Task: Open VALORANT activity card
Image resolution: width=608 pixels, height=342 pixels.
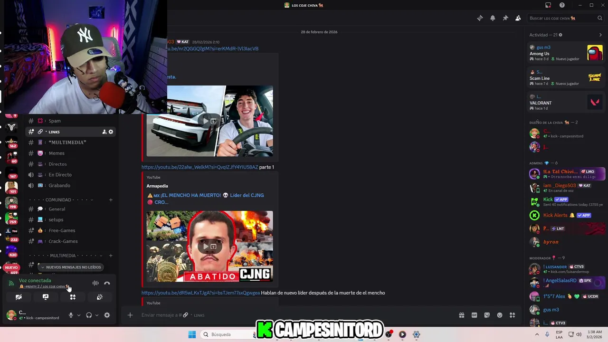Action: point(566,102)
